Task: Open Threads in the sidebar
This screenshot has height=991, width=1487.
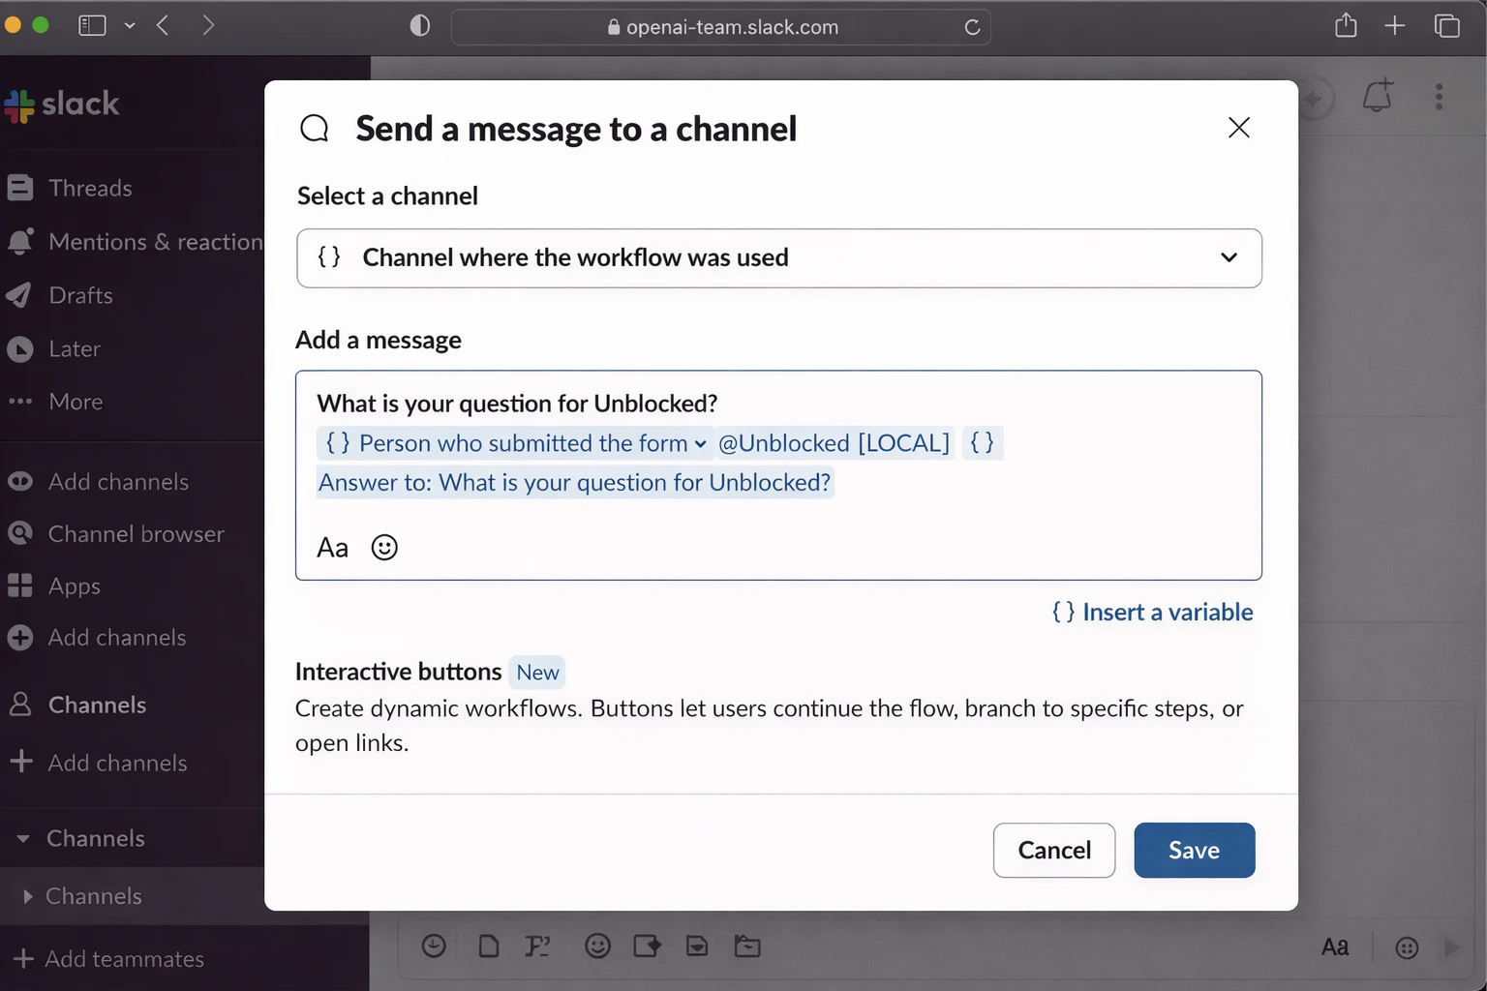Action: 91,188
